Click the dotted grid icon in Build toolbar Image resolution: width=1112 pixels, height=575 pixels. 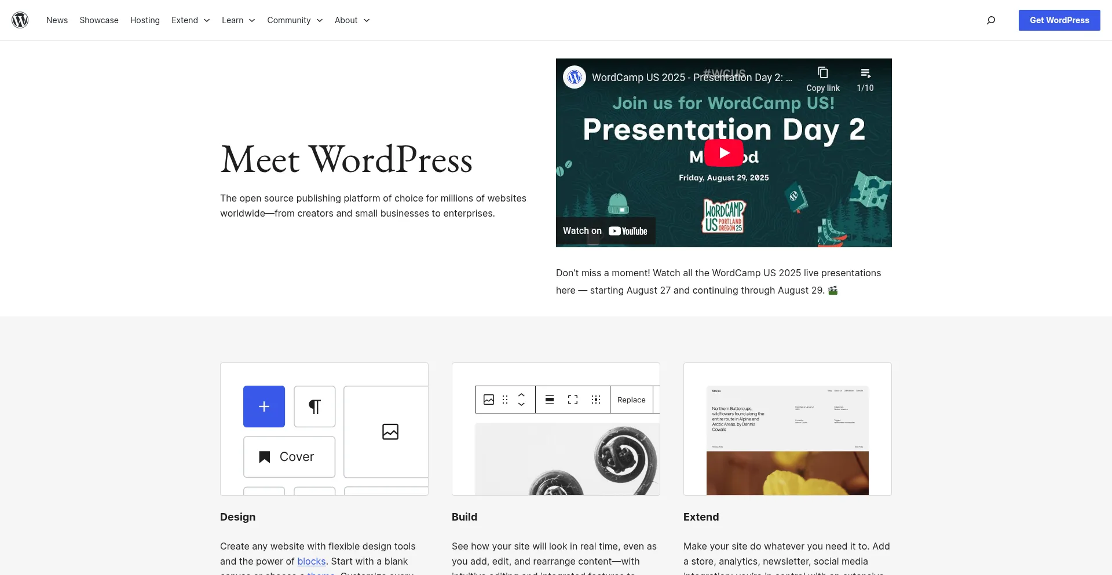coord(596,400)
